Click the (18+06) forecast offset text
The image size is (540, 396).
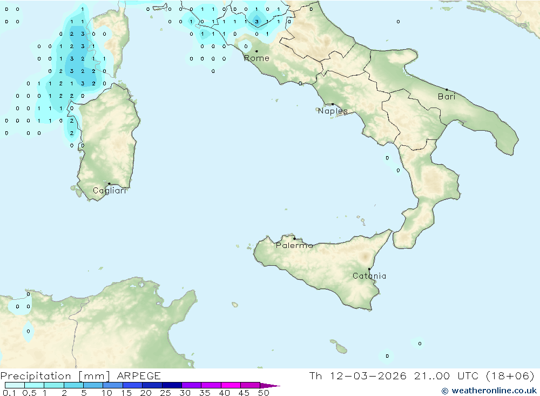(510, 375)
